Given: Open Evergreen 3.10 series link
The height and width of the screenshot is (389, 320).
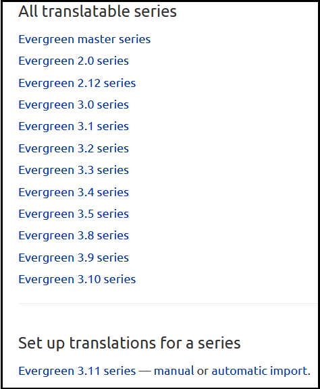Looking at the screenshot, I should 77,279.
